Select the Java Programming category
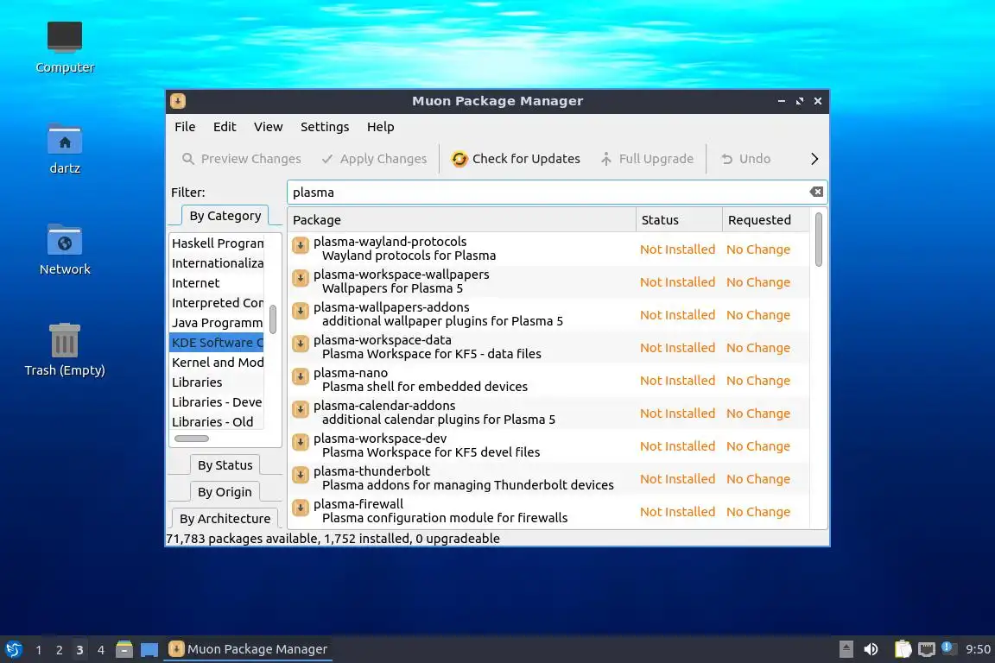The height and width of the screenshot is (663, 995). (x=217, y=322)
